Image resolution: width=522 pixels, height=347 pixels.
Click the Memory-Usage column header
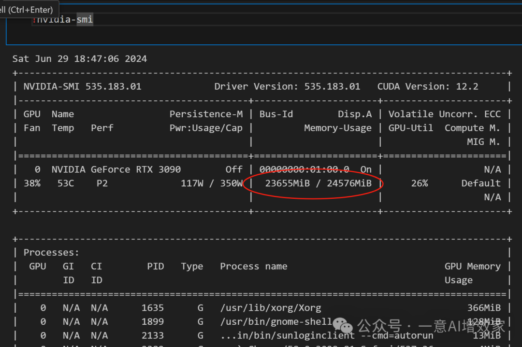pos(338,128)
